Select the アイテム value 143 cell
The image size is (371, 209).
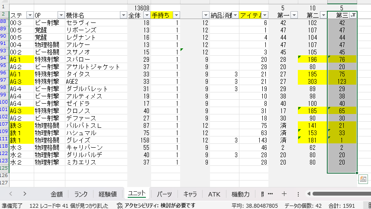(254, 140)
